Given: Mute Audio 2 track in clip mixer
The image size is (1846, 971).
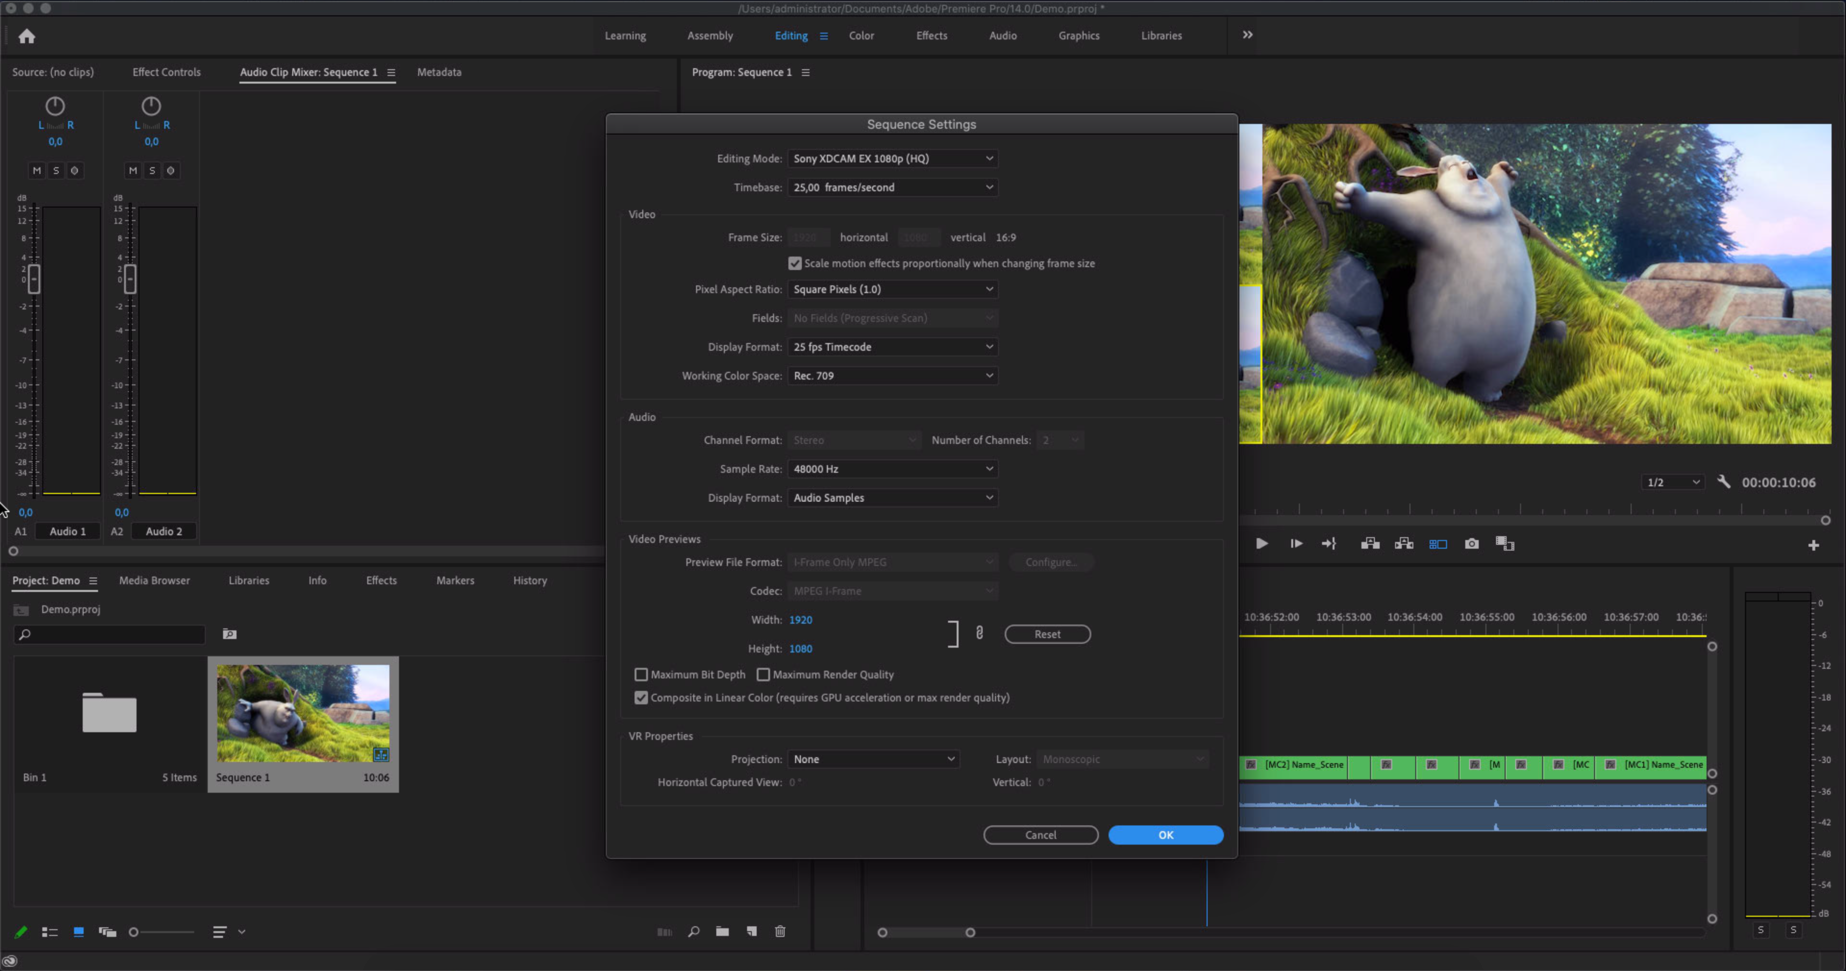Looking at the screenshot, I should 133,171.
